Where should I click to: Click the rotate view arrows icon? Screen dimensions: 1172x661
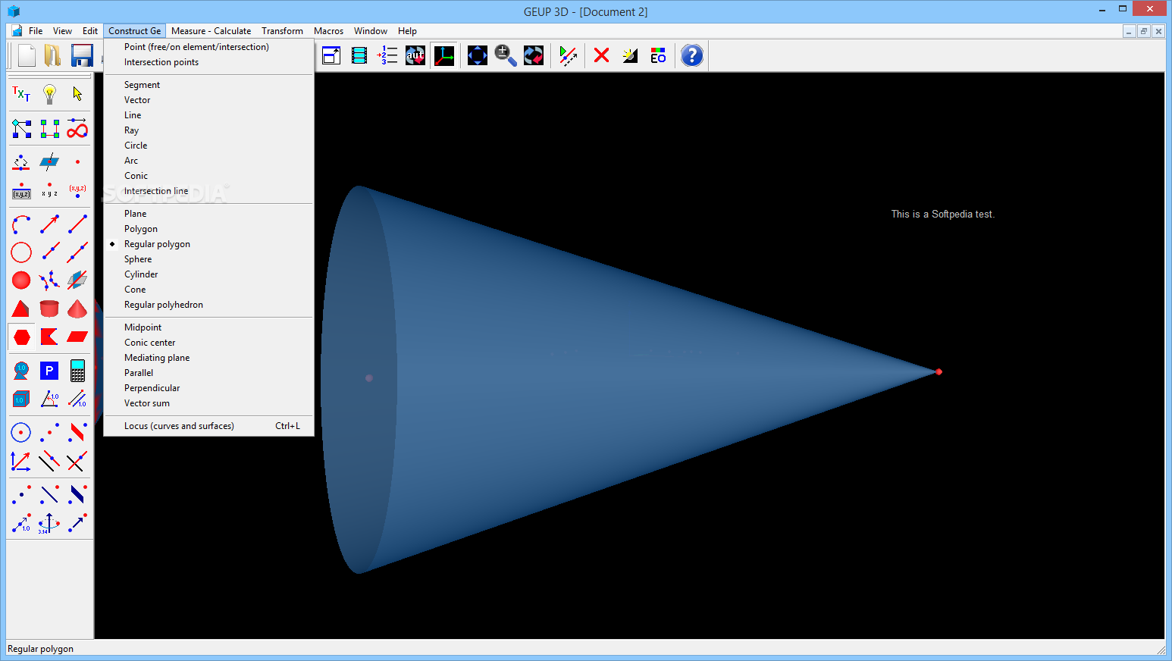pos(534,55)
